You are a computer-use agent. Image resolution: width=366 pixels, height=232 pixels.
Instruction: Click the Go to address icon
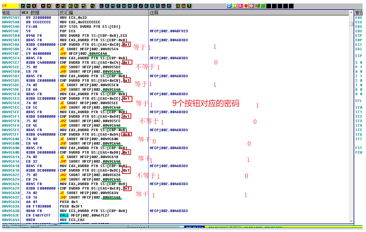coord(93,6)
